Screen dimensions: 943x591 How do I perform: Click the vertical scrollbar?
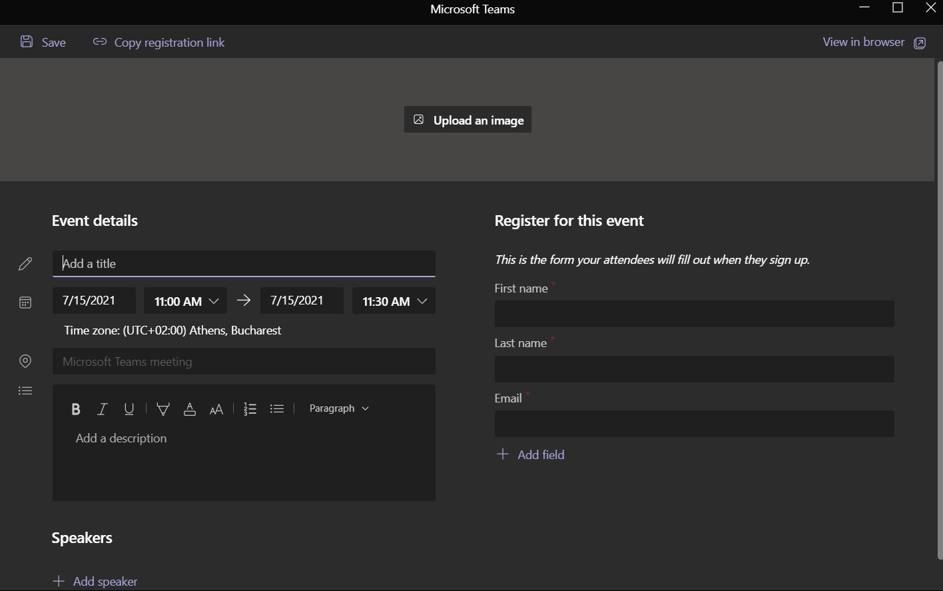pyautogui.click(x=940, y=310)
